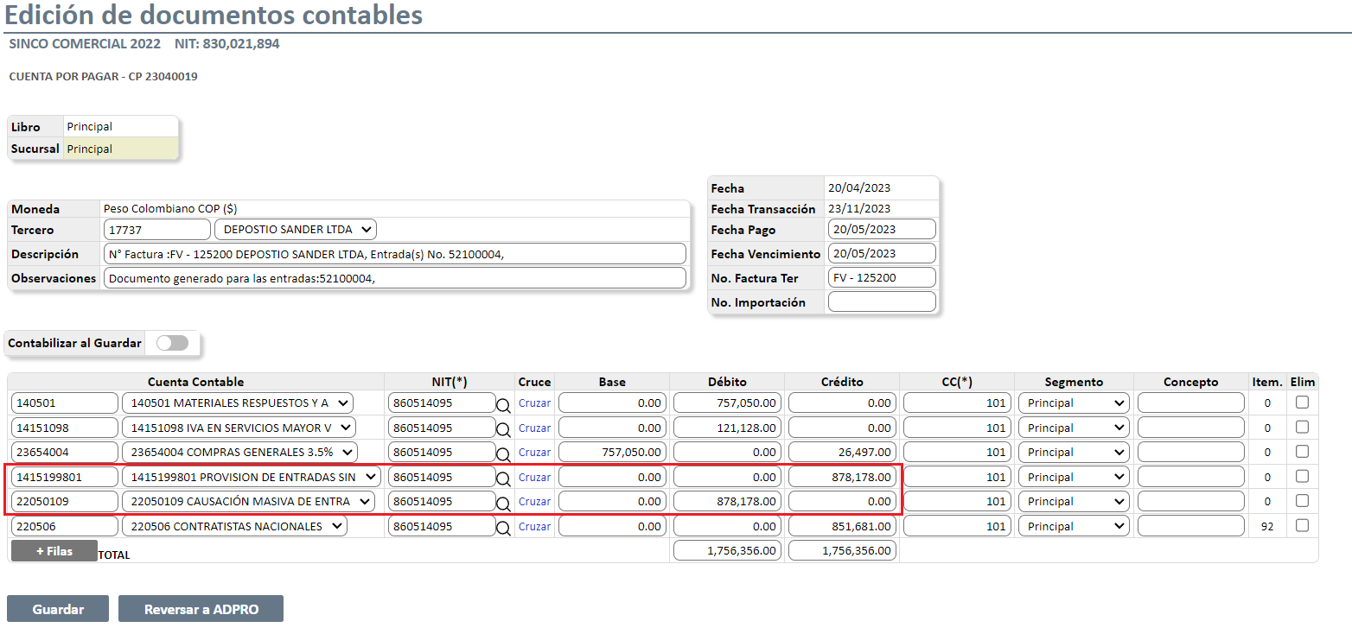Click Cruzar link in 1415199801 row

(534, 477)
